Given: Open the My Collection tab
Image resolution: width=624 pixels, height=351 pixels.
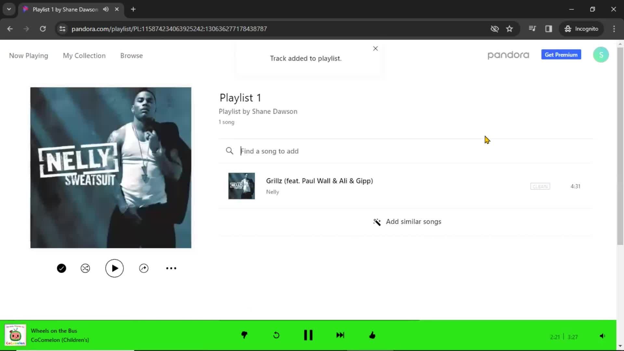Looking at the screenshot, I should 84,56.
